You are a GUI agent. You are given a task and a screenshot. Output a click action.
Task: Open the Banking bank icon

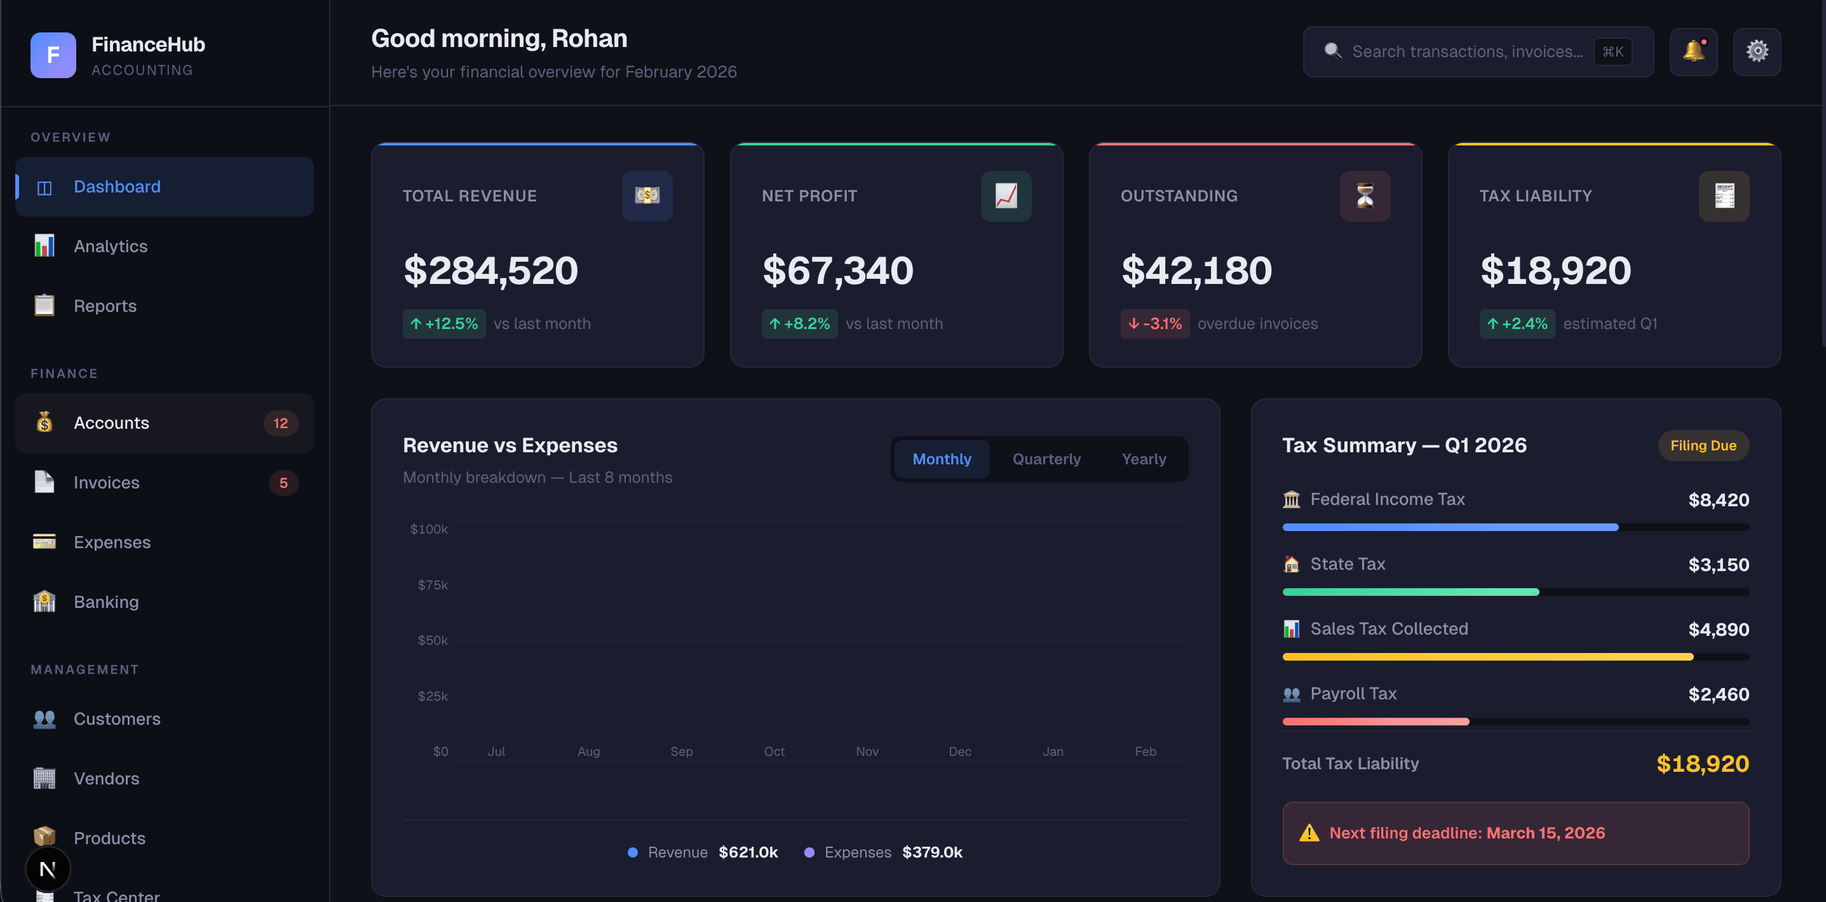coord(44,602)
